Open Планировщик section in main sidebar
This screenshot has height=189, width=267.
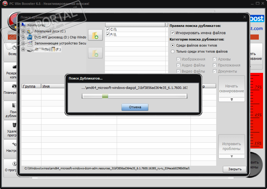pyautogui.click(x=10, y=91)
